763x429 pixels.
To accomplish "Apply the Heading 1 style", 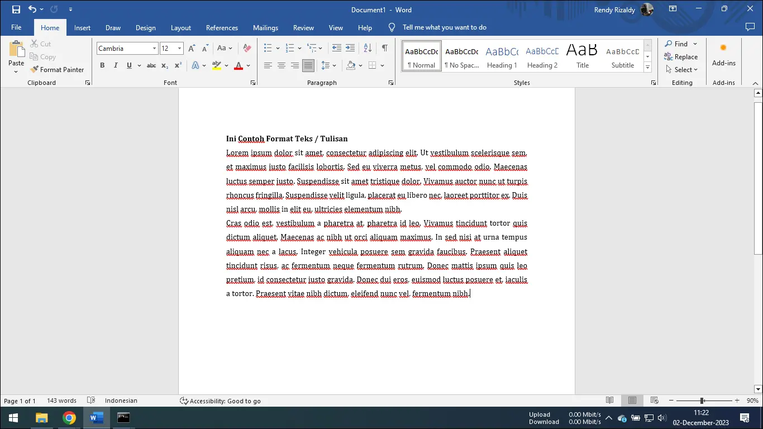I will tap(502, 56).
